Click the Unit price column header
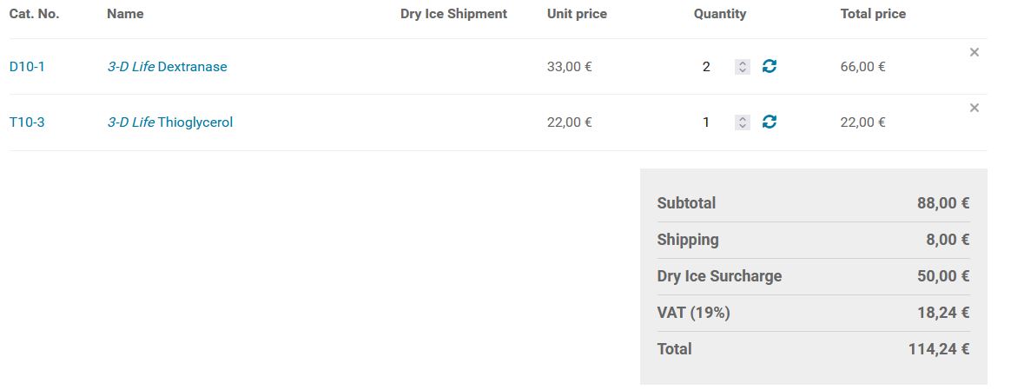 coord(577,14)
